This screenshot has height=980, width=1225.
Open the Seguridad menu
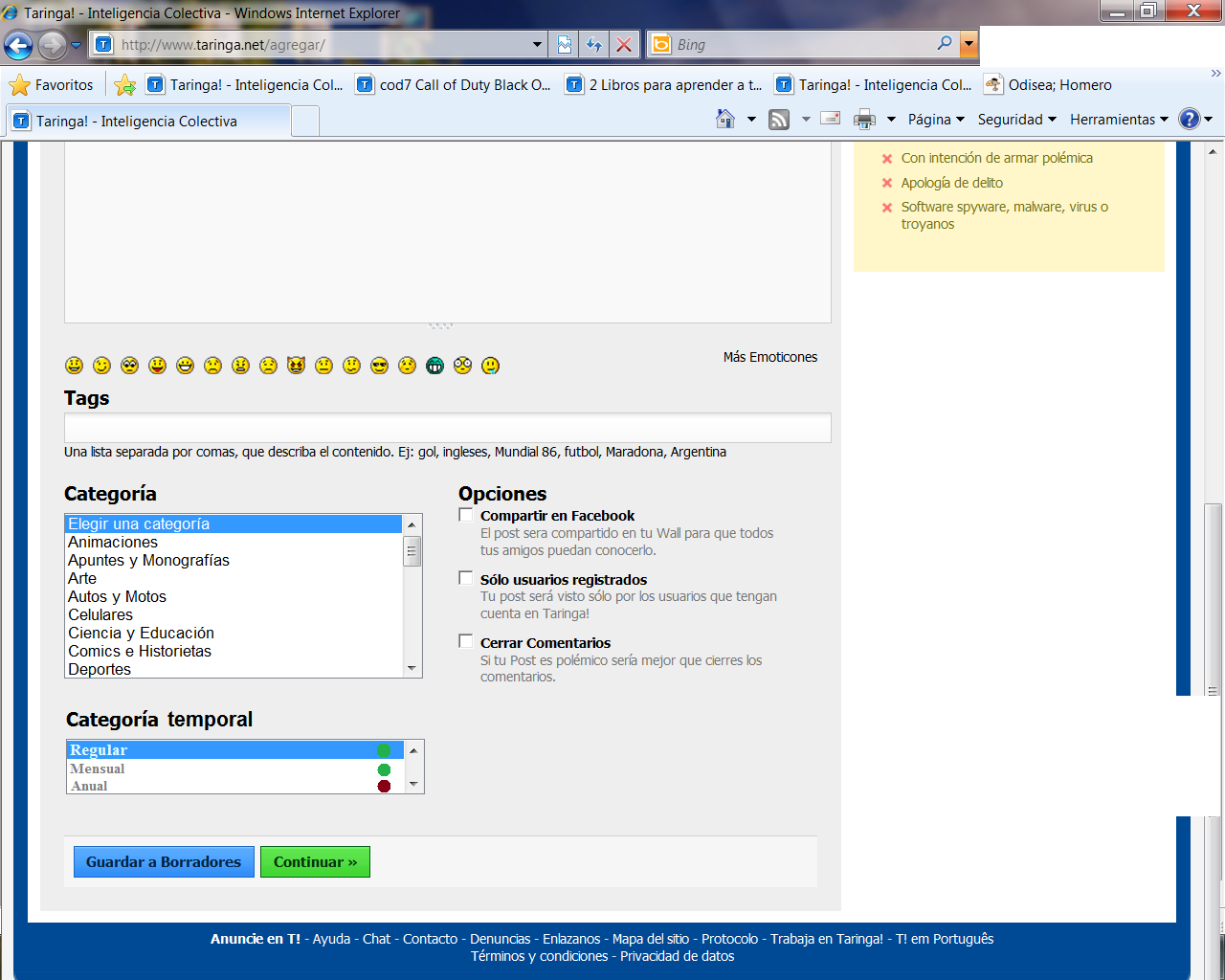pos(1016,120)
